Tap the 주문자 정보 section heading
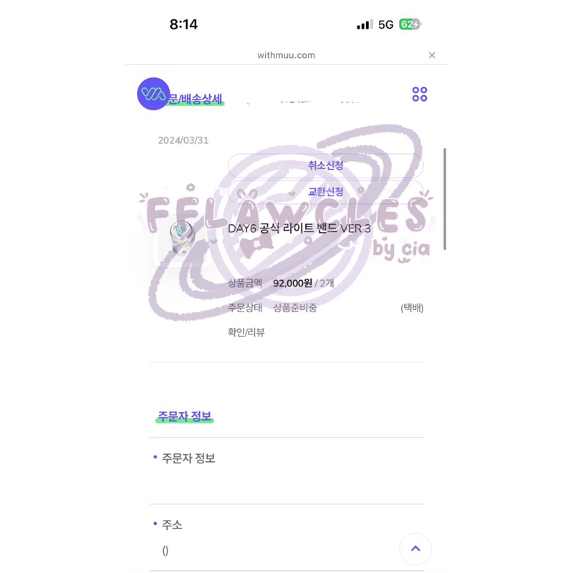 (x=185, y=416)
